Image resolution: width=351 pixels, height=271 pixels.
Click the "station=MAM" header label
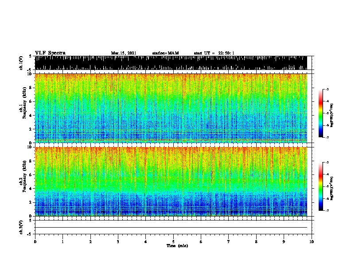(165, 53)
